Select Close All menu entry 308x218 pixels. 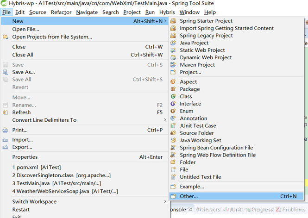(84, 55)
